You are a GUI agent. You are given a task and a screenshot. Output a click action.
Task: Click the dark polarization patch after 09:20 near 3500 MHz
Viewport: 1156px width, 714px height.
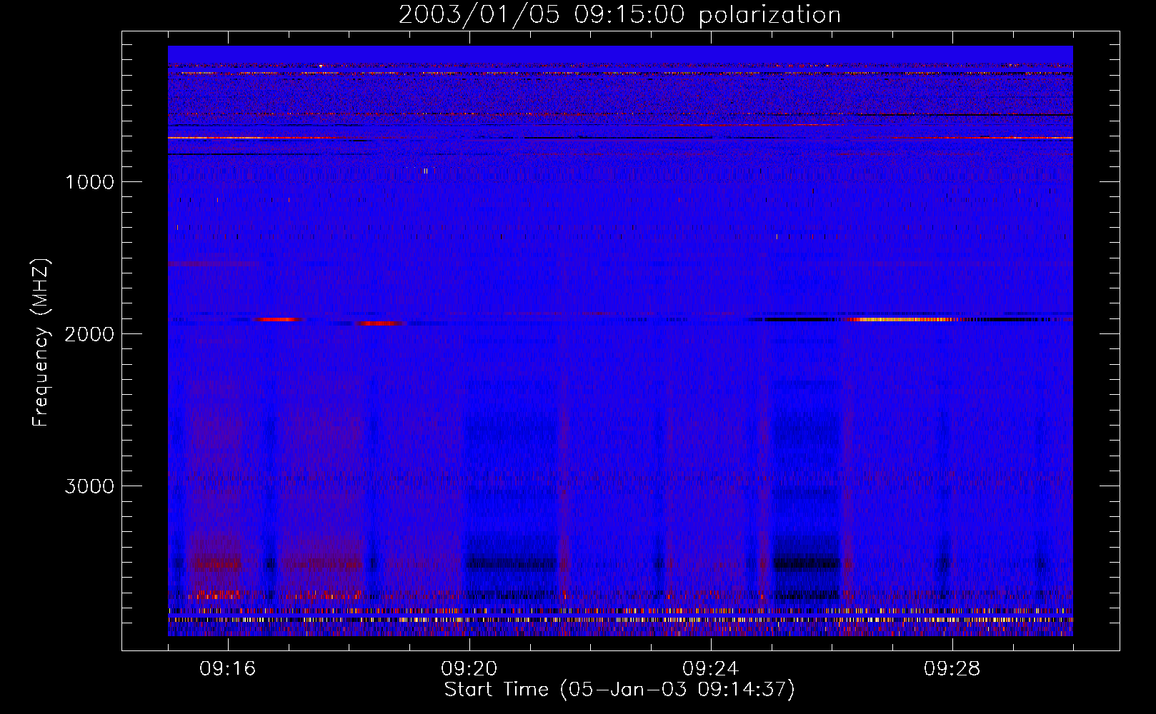512,563
